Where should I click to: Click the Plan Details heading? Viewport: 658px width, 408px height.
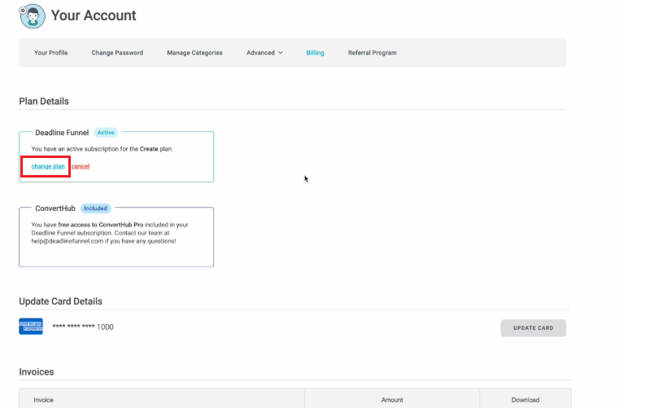[x=44, y=101]
